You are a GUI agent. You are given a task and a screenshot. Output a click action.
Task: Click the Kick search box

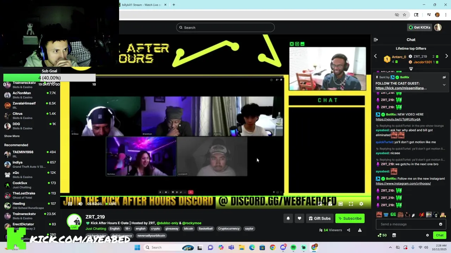click(225, 27)
